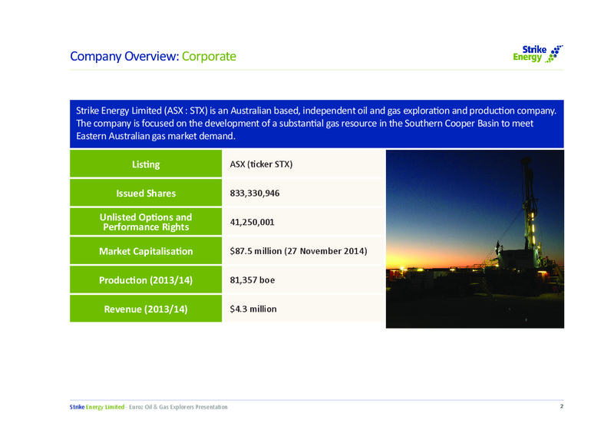Screen dimensions: 614x440
Task: Select the value "833,330,946"
Action: click(x=255, y=194)
